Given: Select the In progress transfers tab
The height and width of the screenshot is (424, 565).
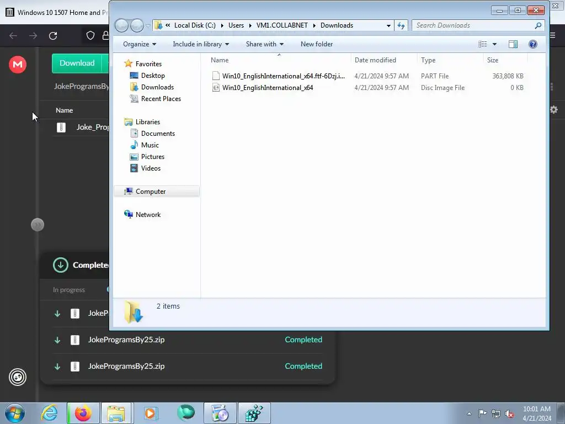Looking at the screenshot, I should (69, 290).
